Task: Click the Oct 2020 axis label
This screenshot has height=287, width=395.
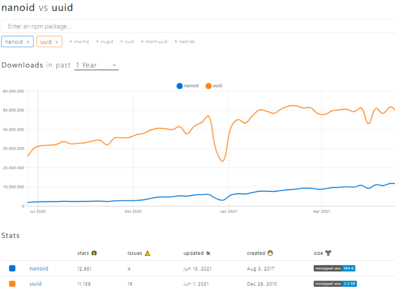Action: [133, 211]
